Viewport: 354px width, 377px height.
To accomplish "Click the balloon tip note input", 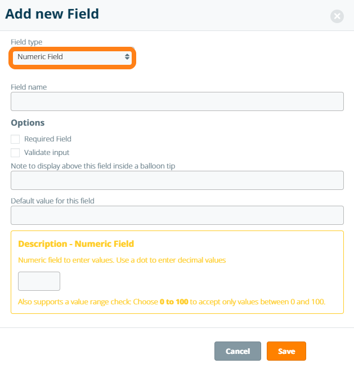I will (177, 180).
